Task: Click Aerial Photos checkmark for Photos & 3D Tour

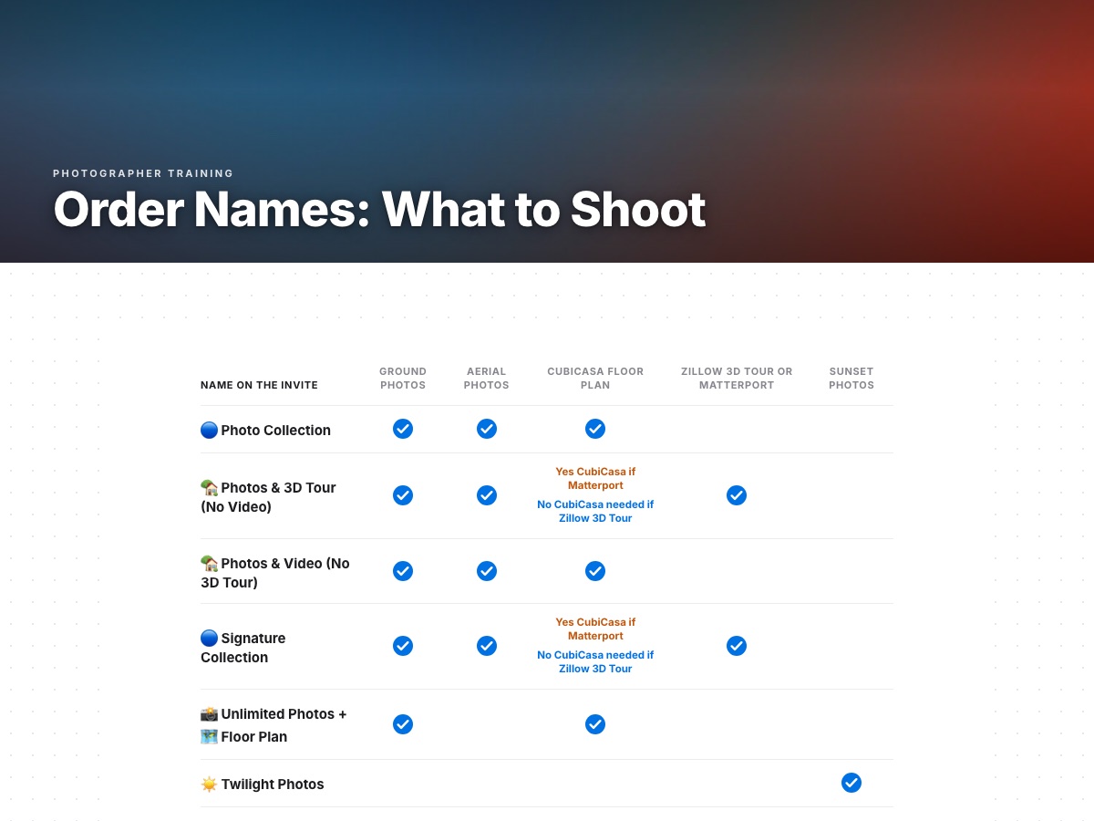Action: (x=487, y=495)
